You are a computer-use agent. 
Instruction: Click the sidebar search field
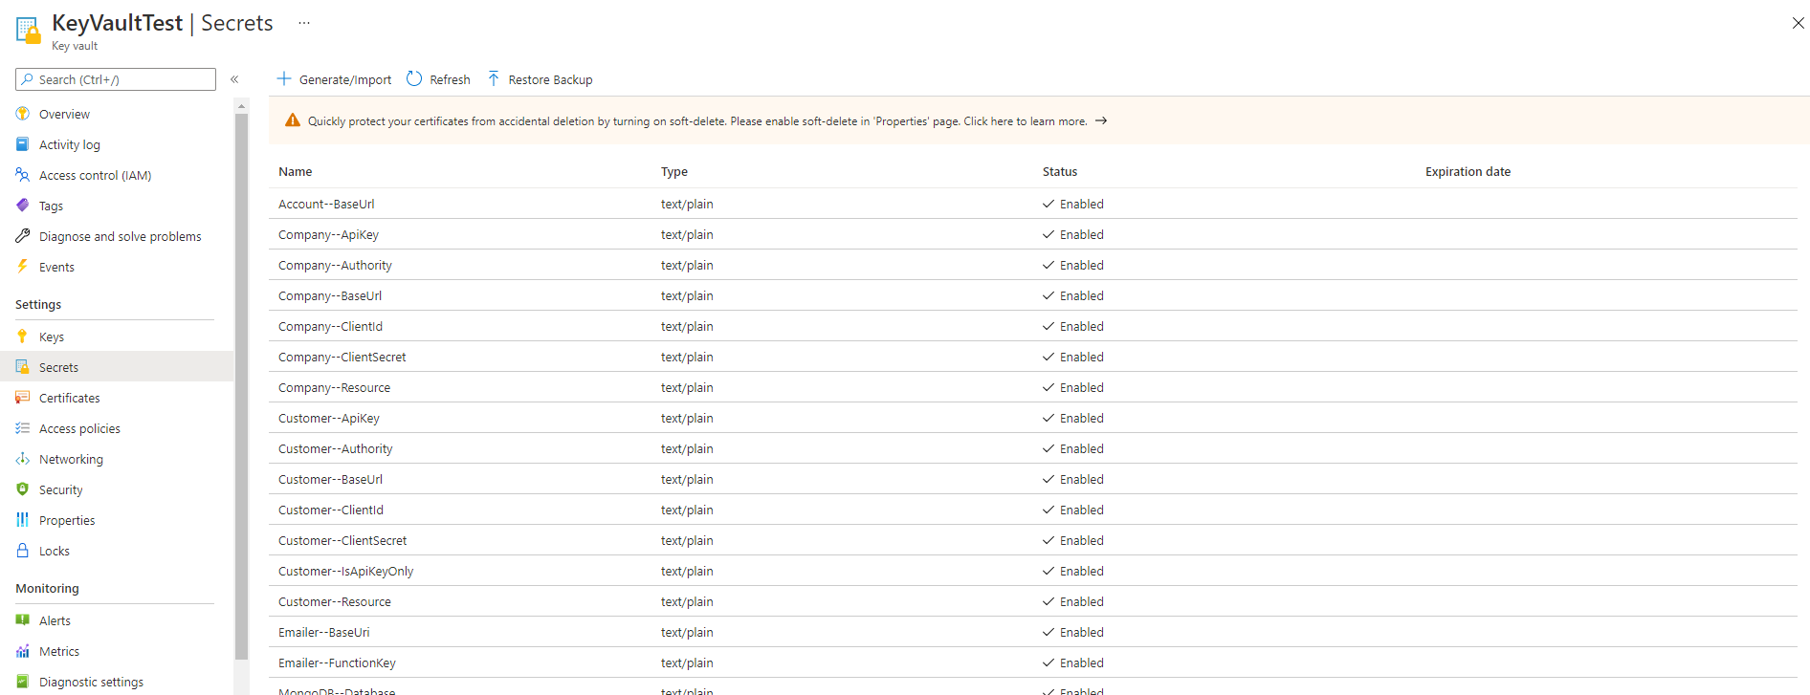click(x=116, y=79)
